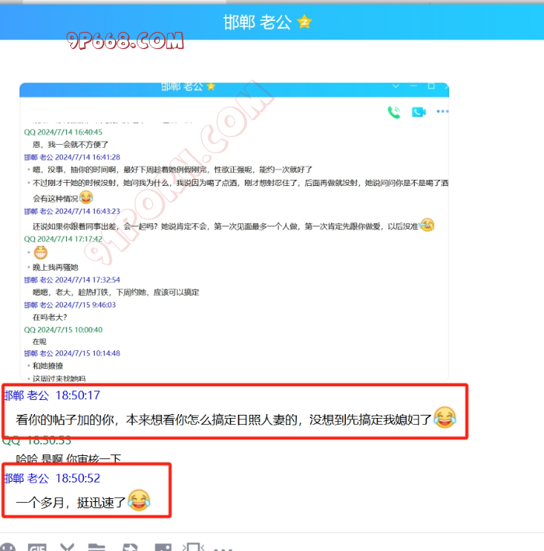
Task: Open the three-dot menu beside video call
Action: pos(442,112)
